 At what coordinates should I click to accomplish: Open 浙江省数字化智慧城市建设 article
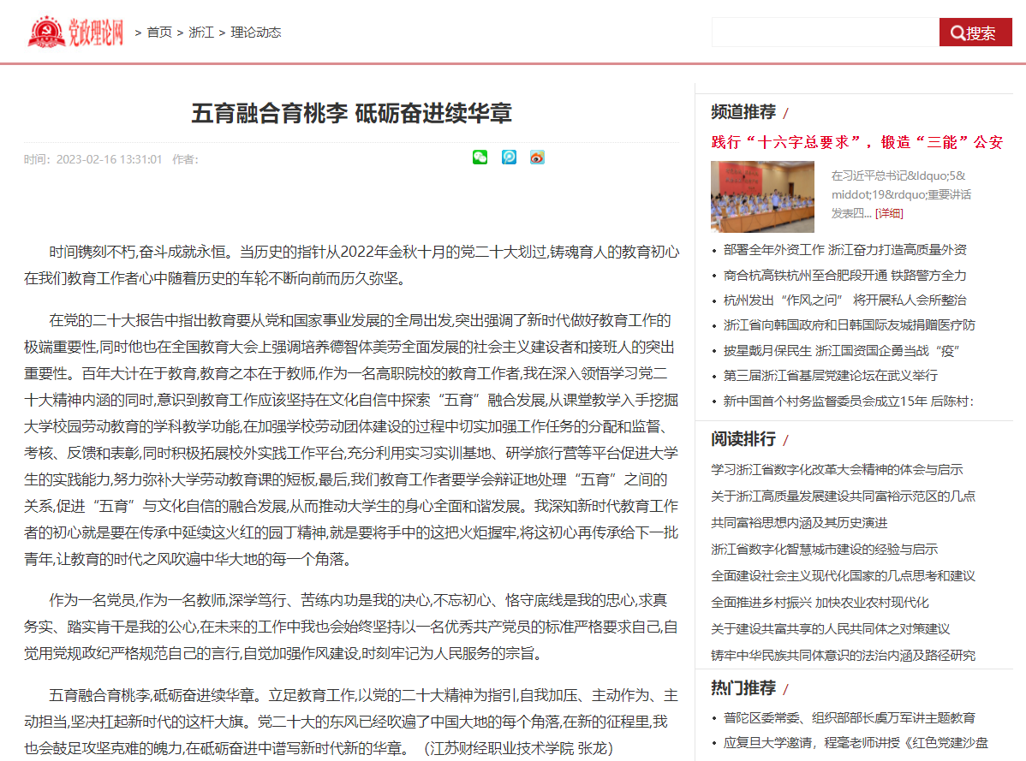click(x=825, y=550)
